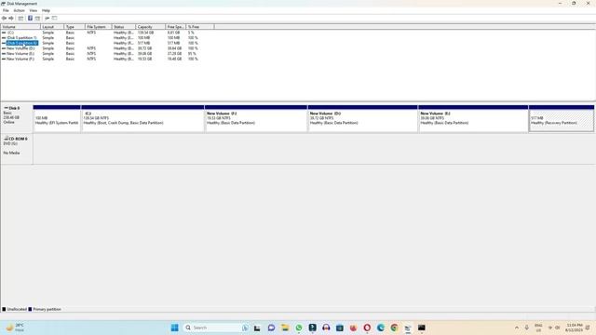Screen dimensions: 596x335
Task: Sort by the Status column header
Action: (x=124, y=27)
